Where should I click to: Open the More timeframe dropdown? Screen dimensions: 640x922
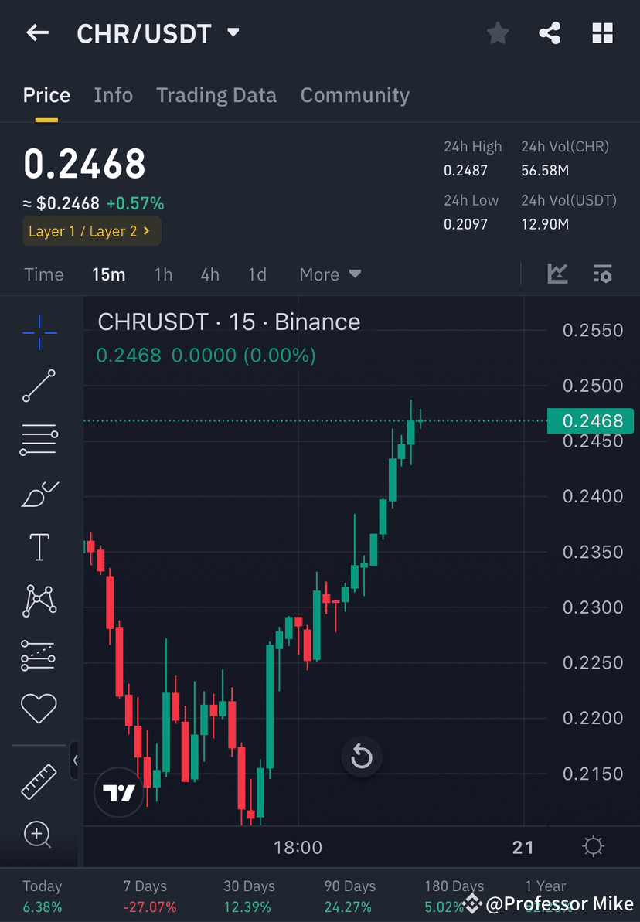click(330, 274)
